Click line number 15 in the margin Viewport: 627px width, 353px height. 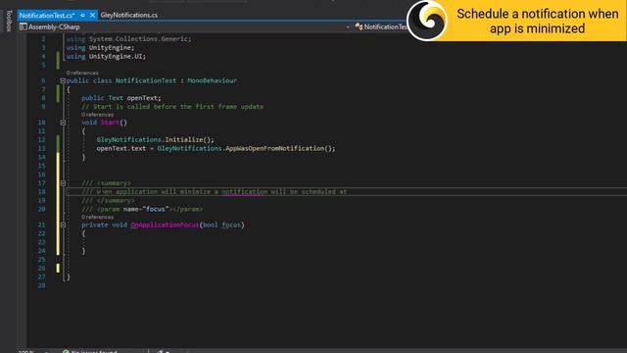tap(41, 166)
